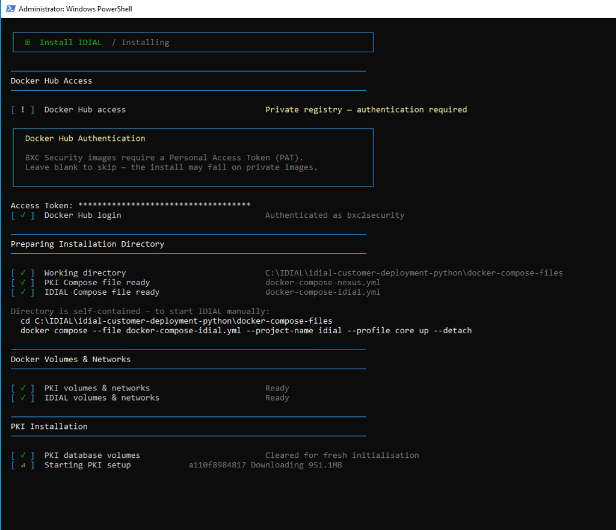Click the 'BXC Security images require' line
616x530 pixels.
point(164,158)
